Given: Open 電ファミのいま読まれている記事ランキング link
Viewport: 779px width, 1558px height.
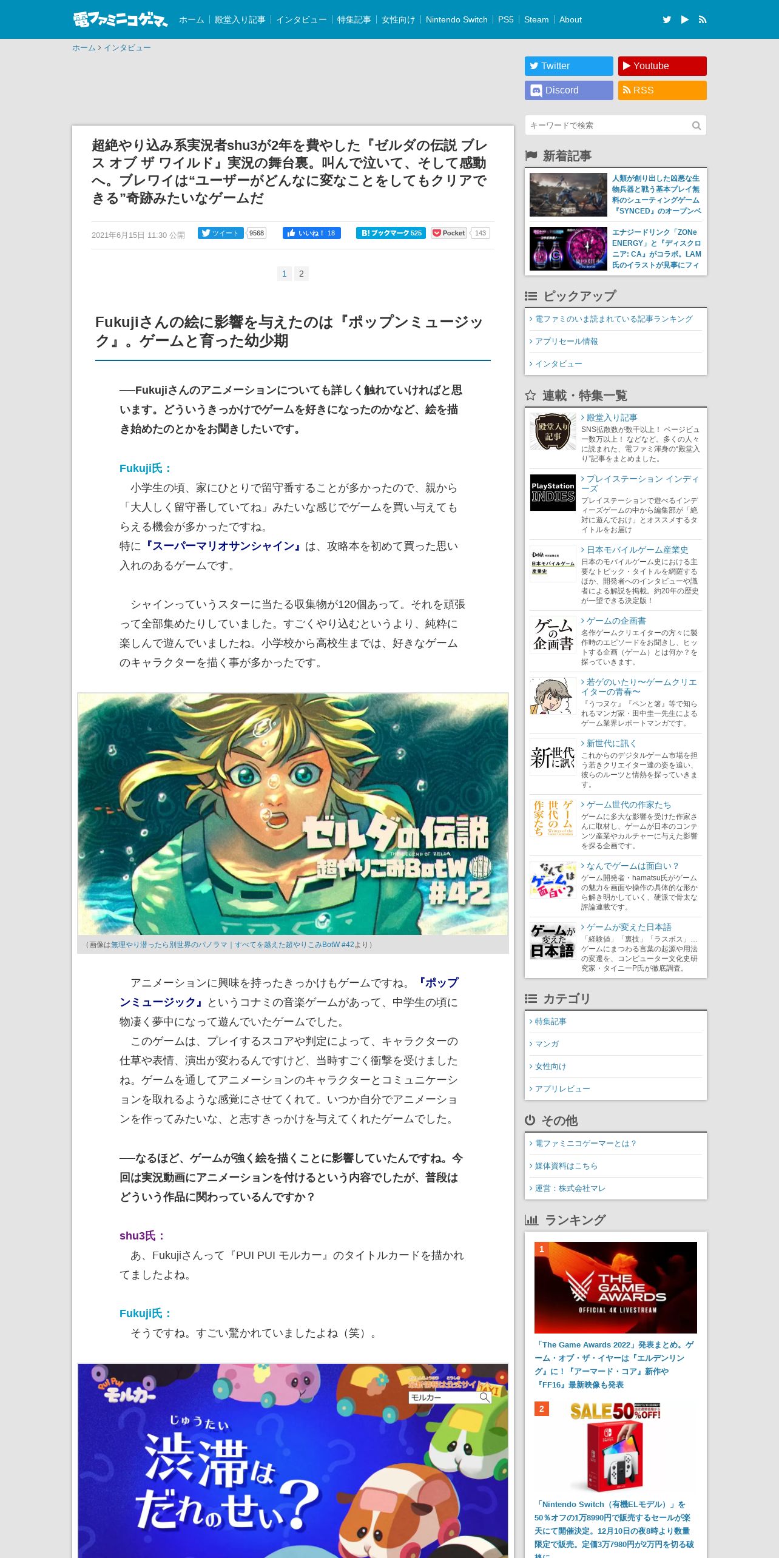Looking at the screenshot, I should tap(613, 319).
